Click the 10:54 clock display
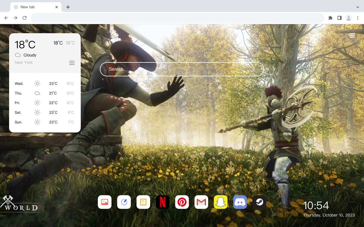Viewport: 364px width, 227px height. 316,205
